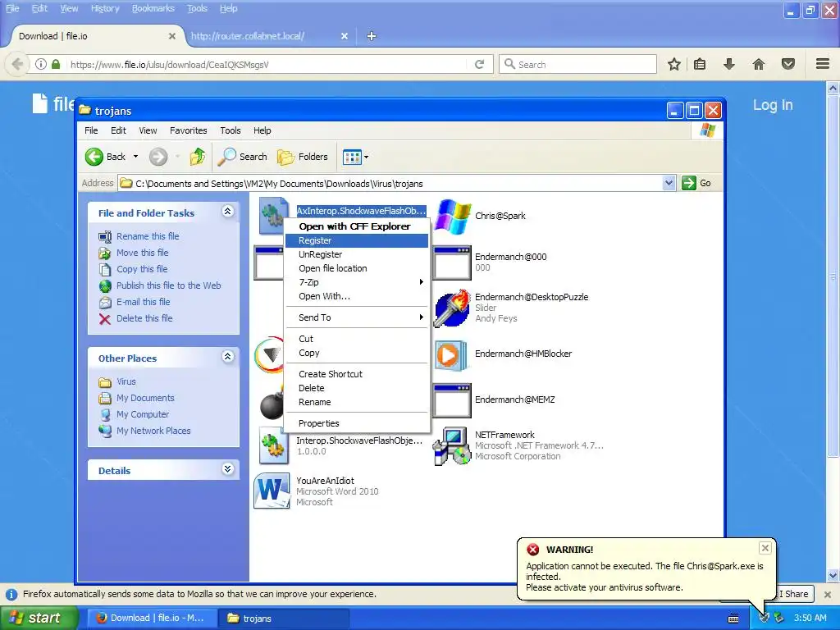Select Register in the context menu
Viewport: 840px width, 630px height.
(356, 240)
